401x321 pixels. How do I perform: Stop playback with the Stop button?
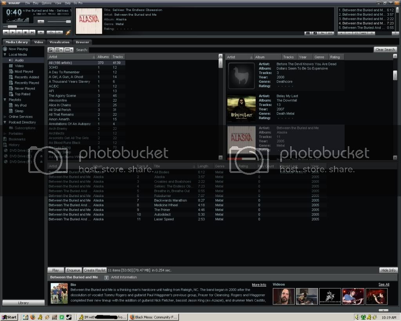(x=25, y=32)
